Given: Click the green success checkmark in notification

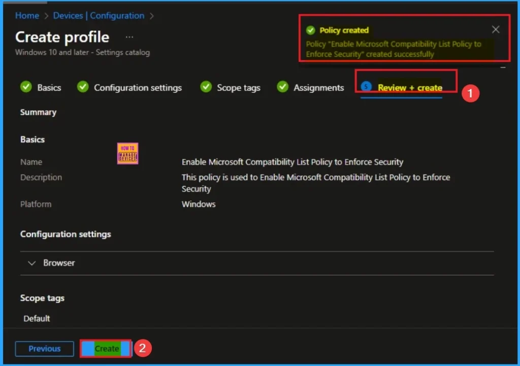Looking at the screenshot, I should coord(310,30).
